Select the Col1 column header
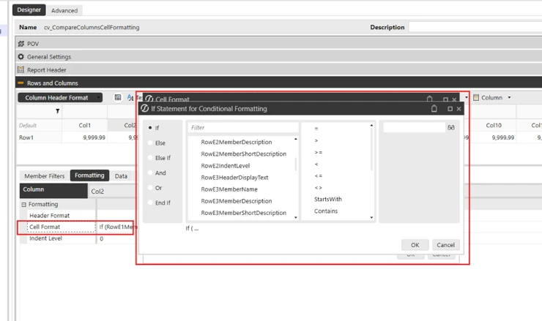This screenshot has height=321, width=542. click(x=85, y=125)
